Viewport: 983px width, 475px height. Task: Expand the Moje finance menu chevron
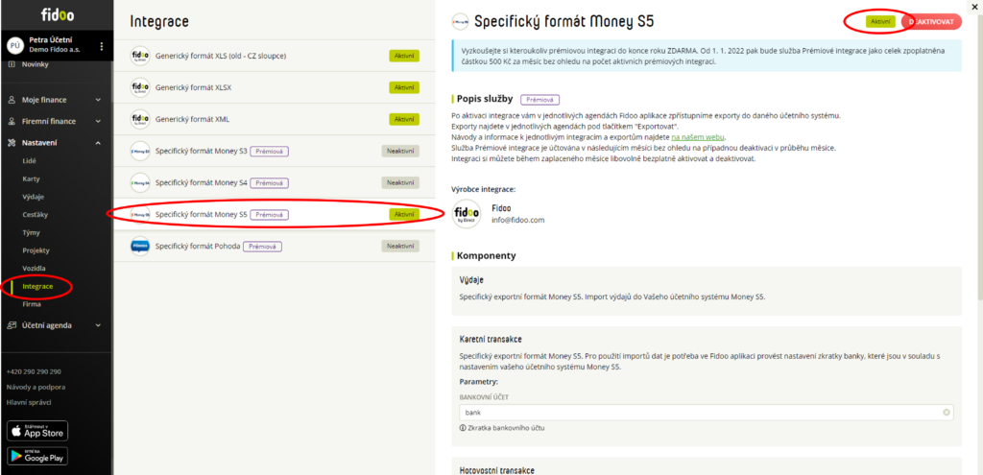click(98, 100)
